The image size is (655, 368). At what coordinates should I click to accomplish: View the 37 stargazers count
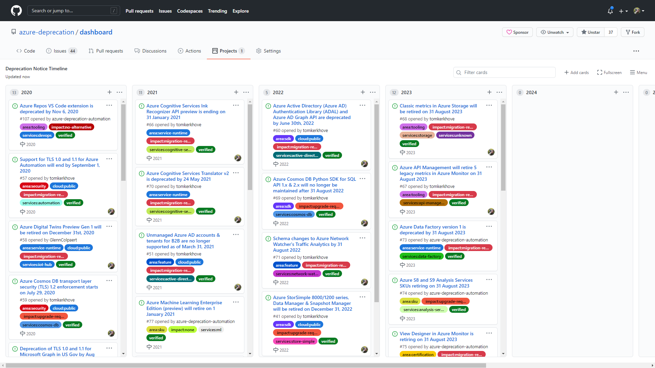(611, 32)
